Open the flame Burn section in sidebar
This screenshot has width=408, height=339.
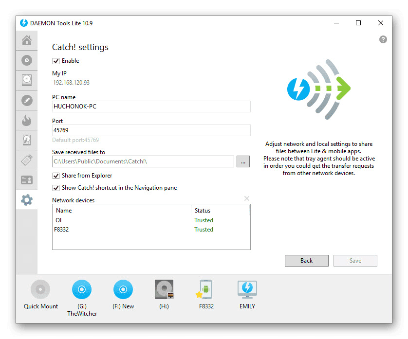27,120
